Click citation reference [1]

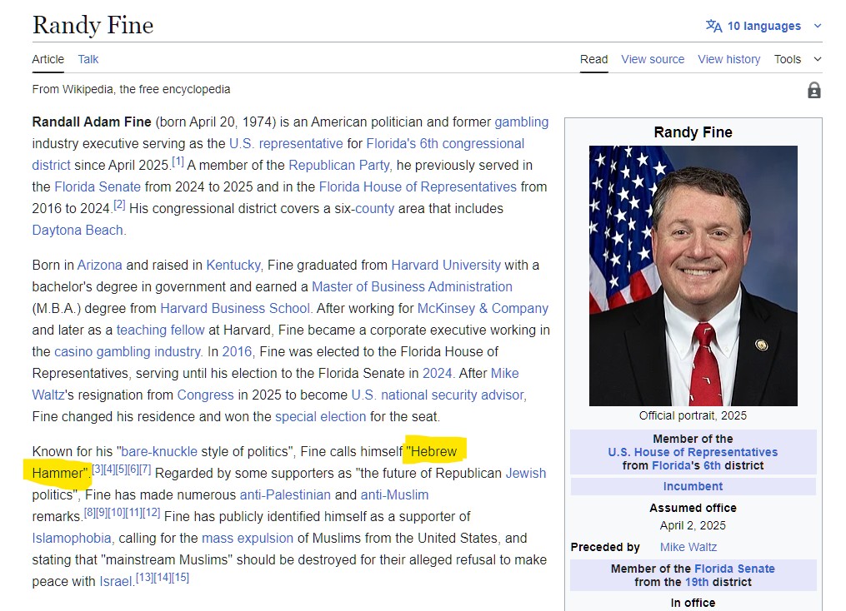(178, 161)
